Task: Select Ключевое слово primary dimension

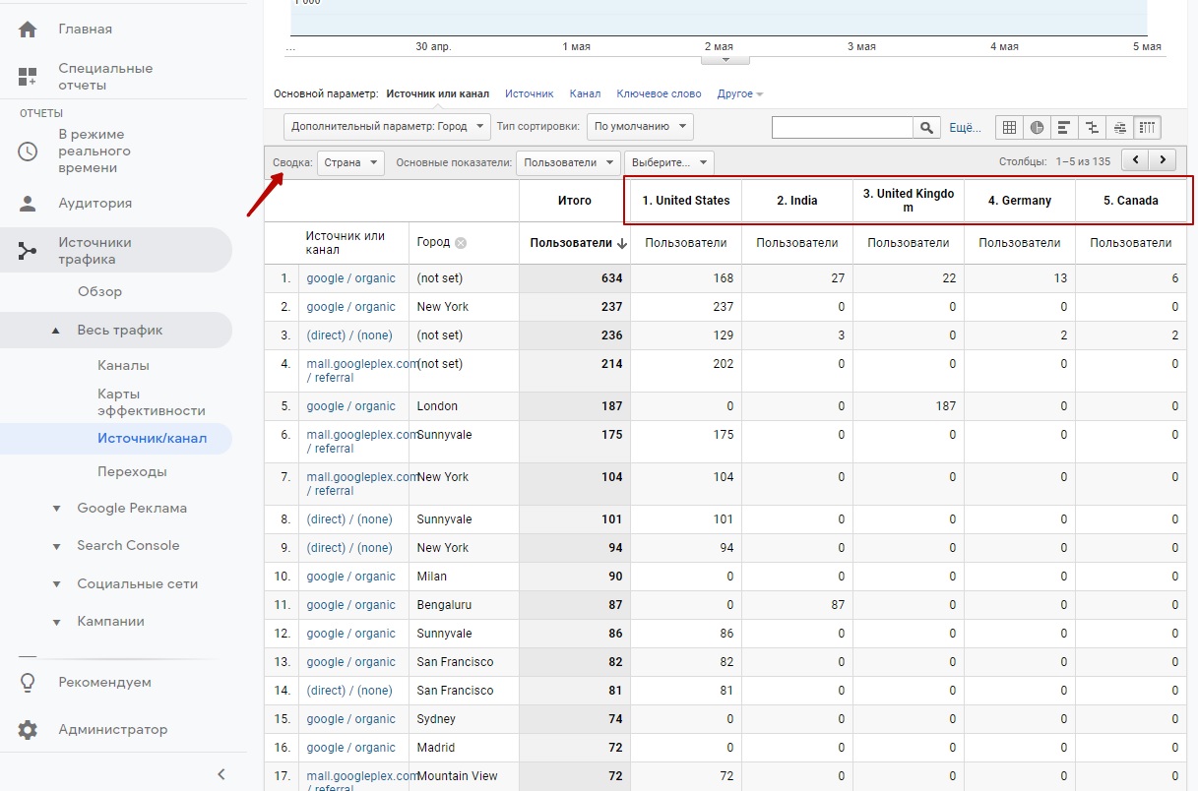Action: pos(659,93)
